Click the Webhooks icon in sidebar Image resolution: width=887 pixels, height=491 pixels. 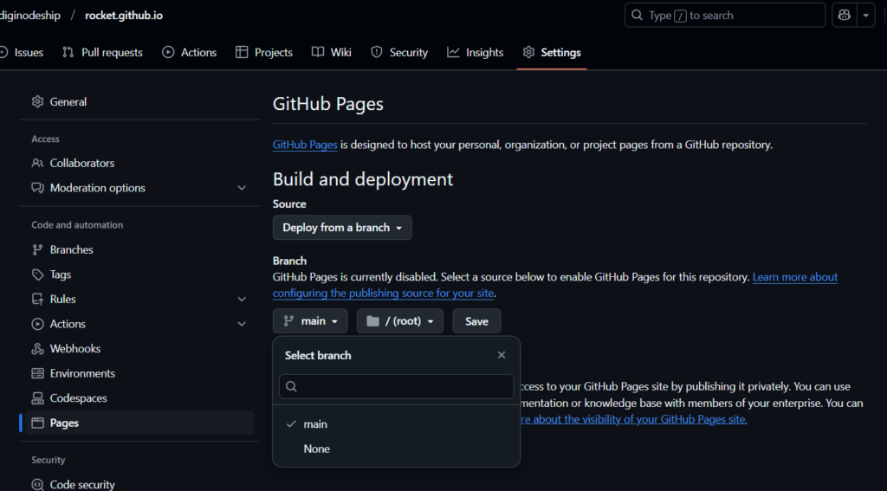(37, 349)
